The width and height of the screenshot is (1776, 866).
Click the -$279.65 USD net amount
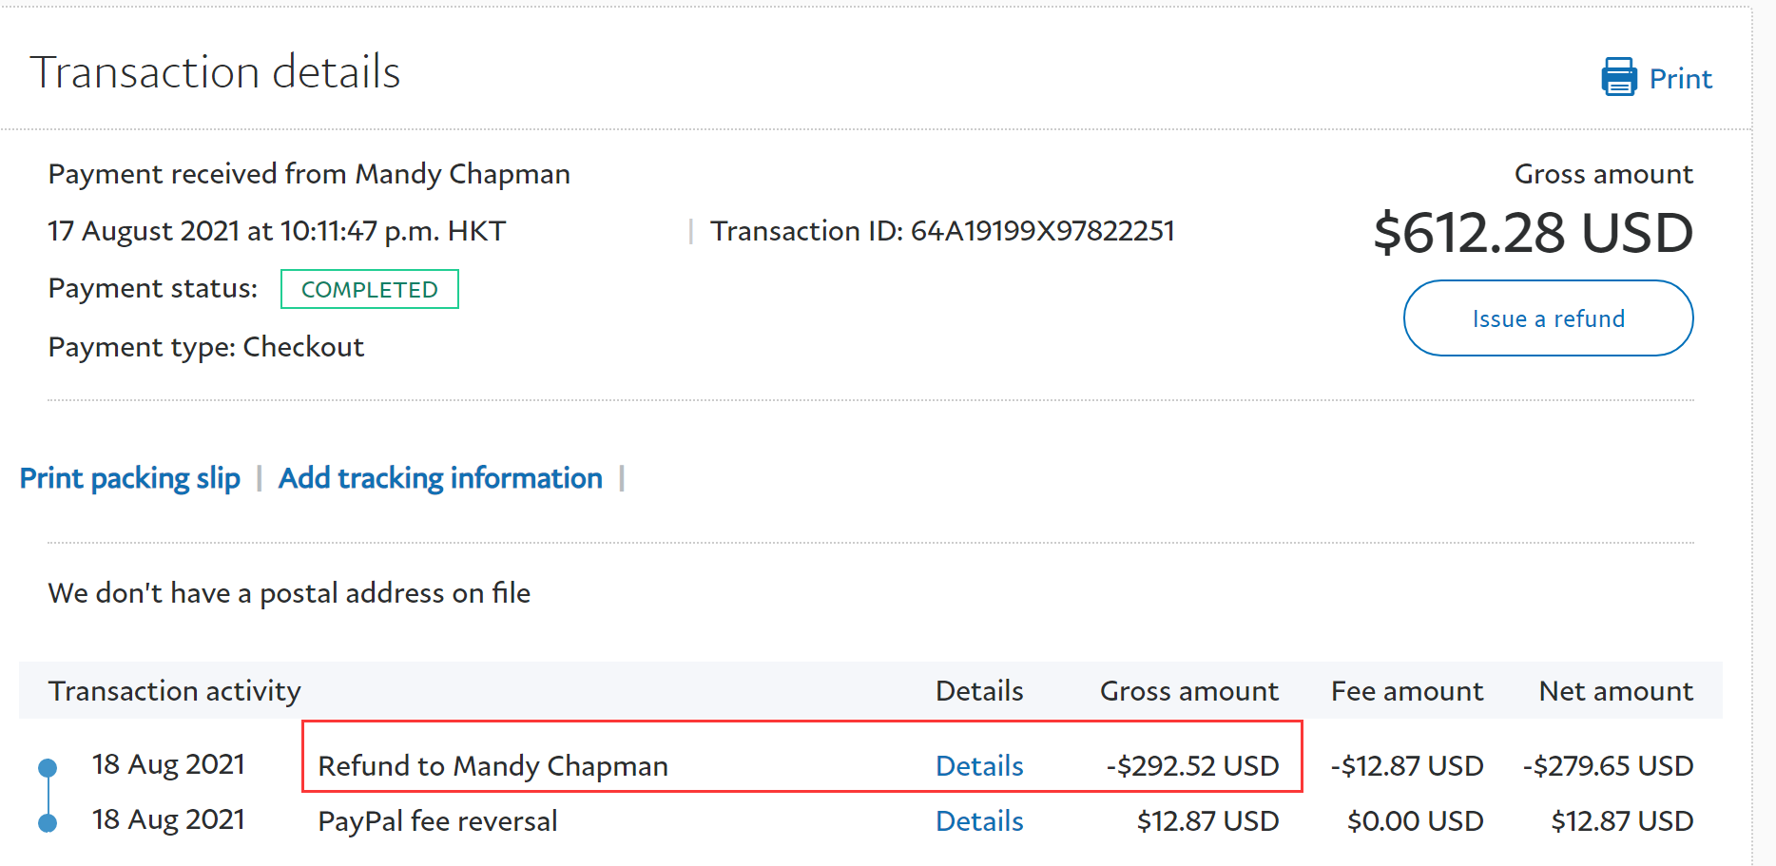tap(1608, 766)
